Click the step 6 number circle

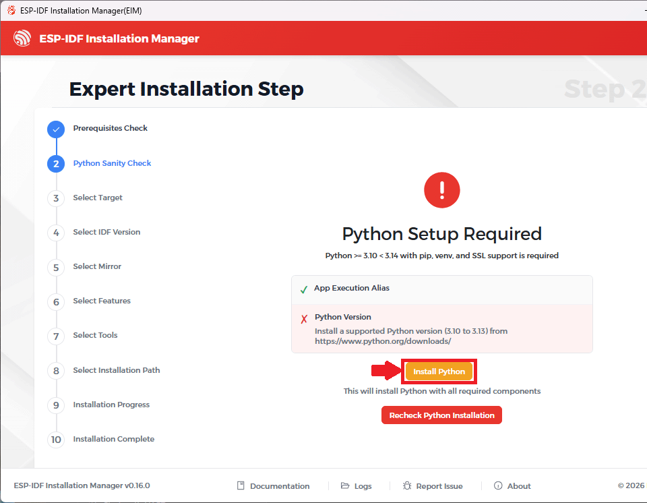click(x=56, y=302)
